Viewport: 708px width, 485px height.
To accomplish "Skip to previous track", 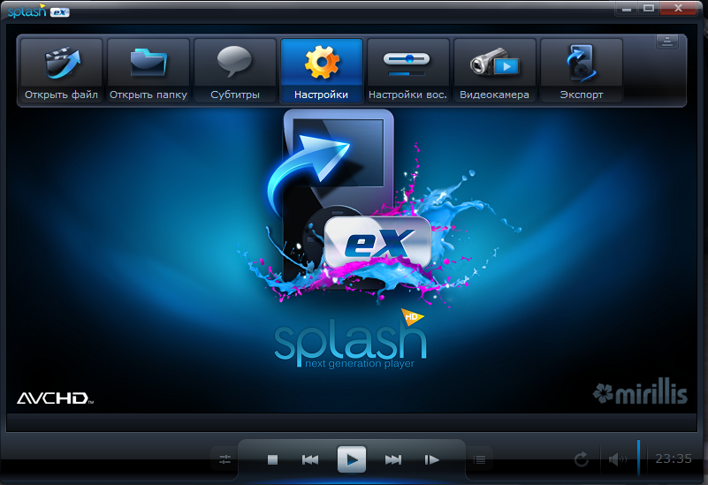I will [x=310, y=459].
